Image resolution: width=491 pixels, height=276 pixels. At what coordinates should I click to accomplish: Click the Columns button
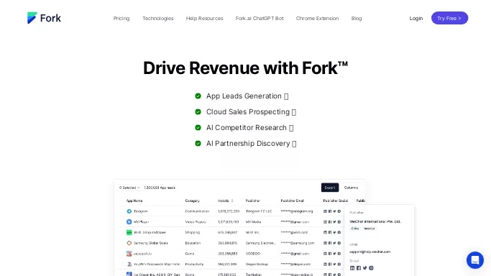351,188
